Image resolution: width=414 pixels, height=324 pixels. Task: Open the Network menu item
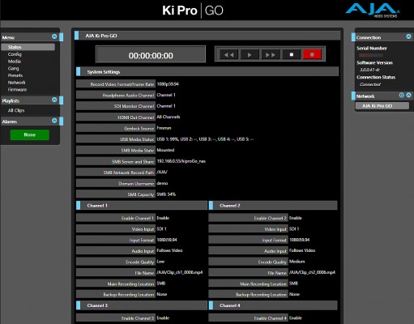16,83
